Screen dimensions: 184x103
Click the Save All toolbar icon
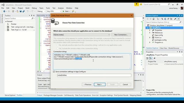tap(24, 11)
